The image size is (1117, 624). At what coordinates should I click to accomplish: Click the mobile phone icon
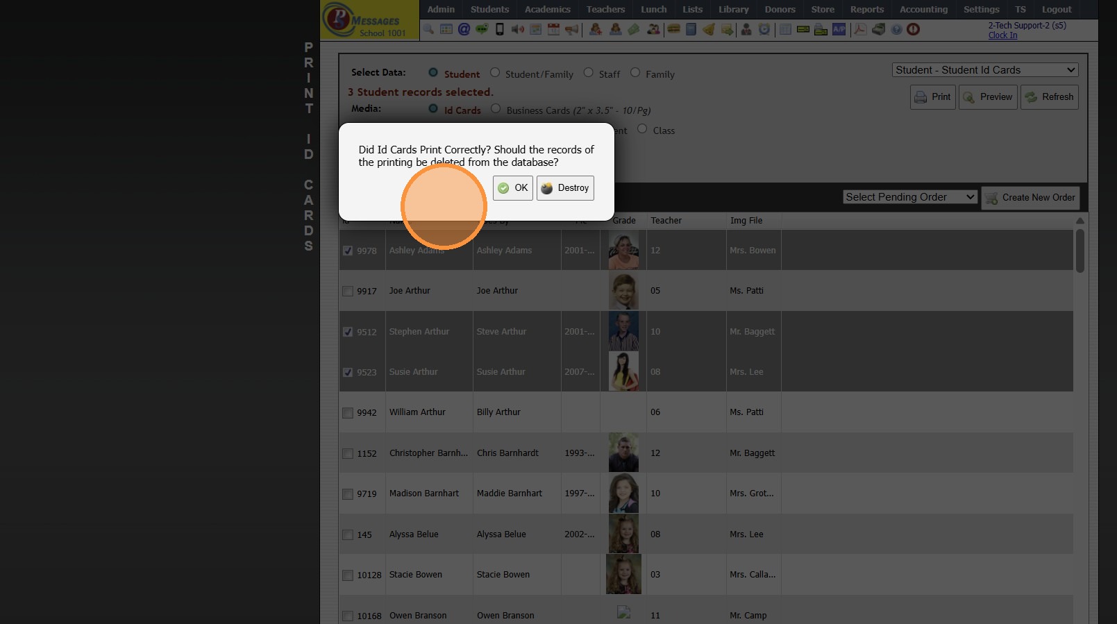499,29
